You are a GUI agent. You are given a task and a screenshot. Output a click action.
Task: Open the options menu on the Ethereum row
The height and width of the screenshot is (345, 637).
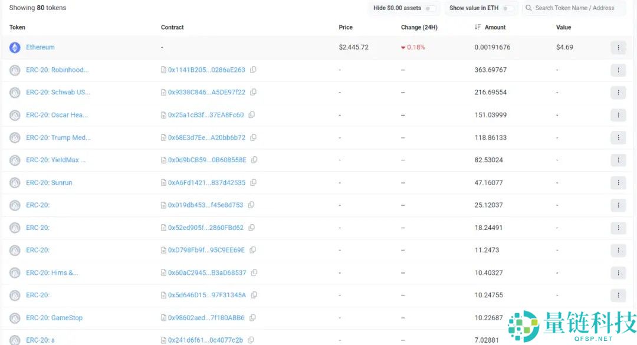click(618, 47)
